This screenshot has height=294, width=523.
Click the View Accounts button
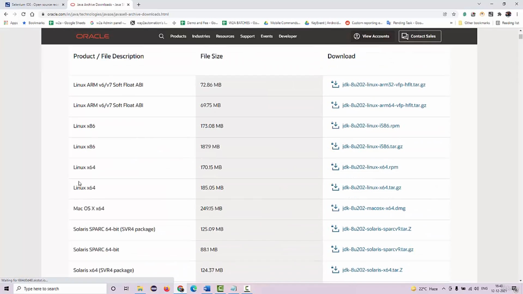[x=372, y=36]
